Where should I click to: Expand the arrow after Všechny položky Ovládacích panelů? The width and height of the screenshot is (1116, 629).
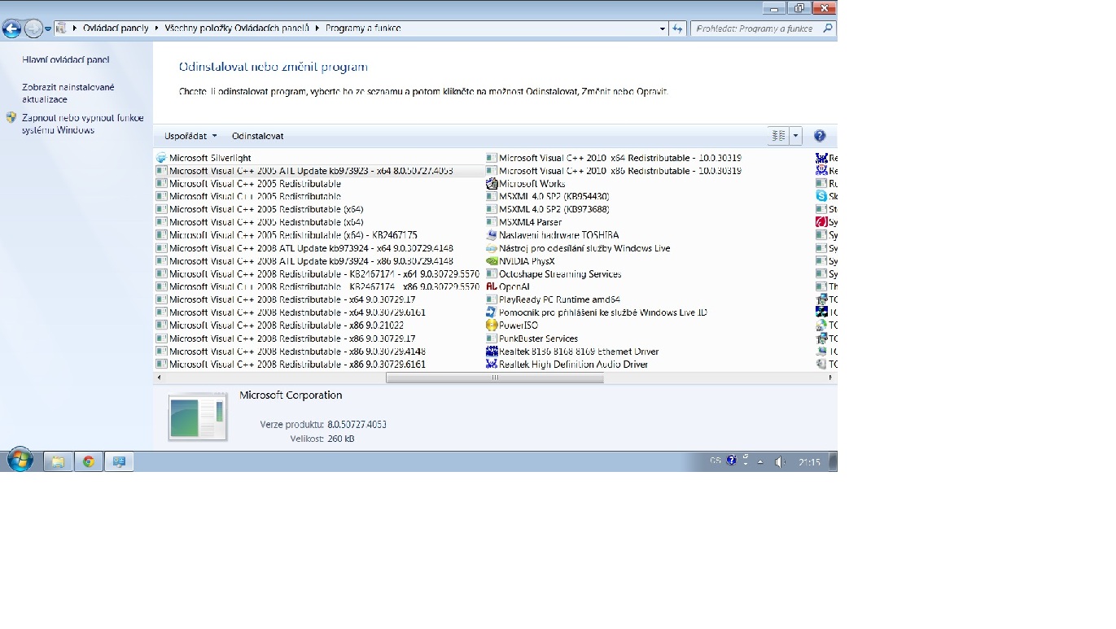coord(317,28)
